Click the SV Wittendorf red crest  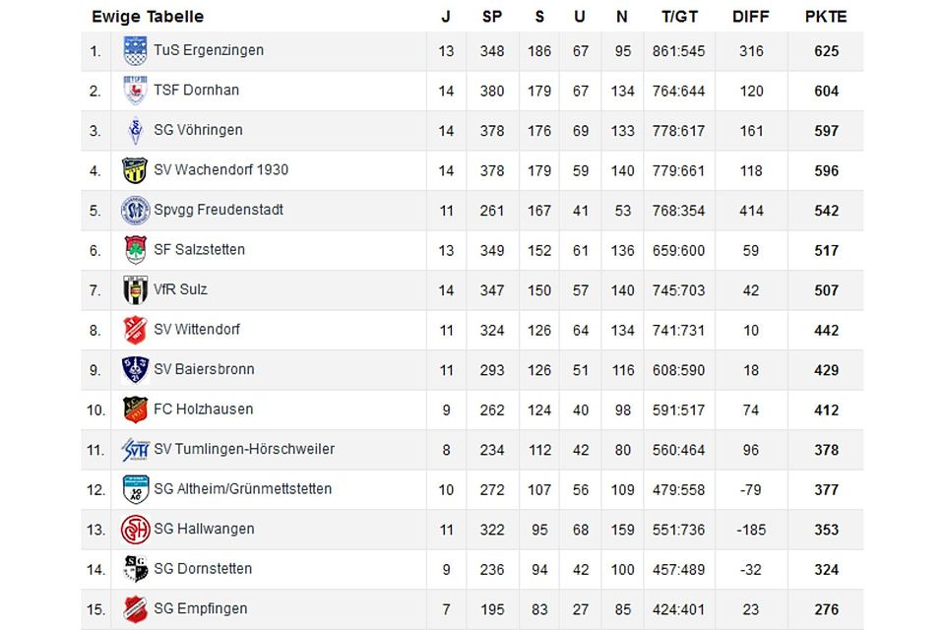pos(135,330)
